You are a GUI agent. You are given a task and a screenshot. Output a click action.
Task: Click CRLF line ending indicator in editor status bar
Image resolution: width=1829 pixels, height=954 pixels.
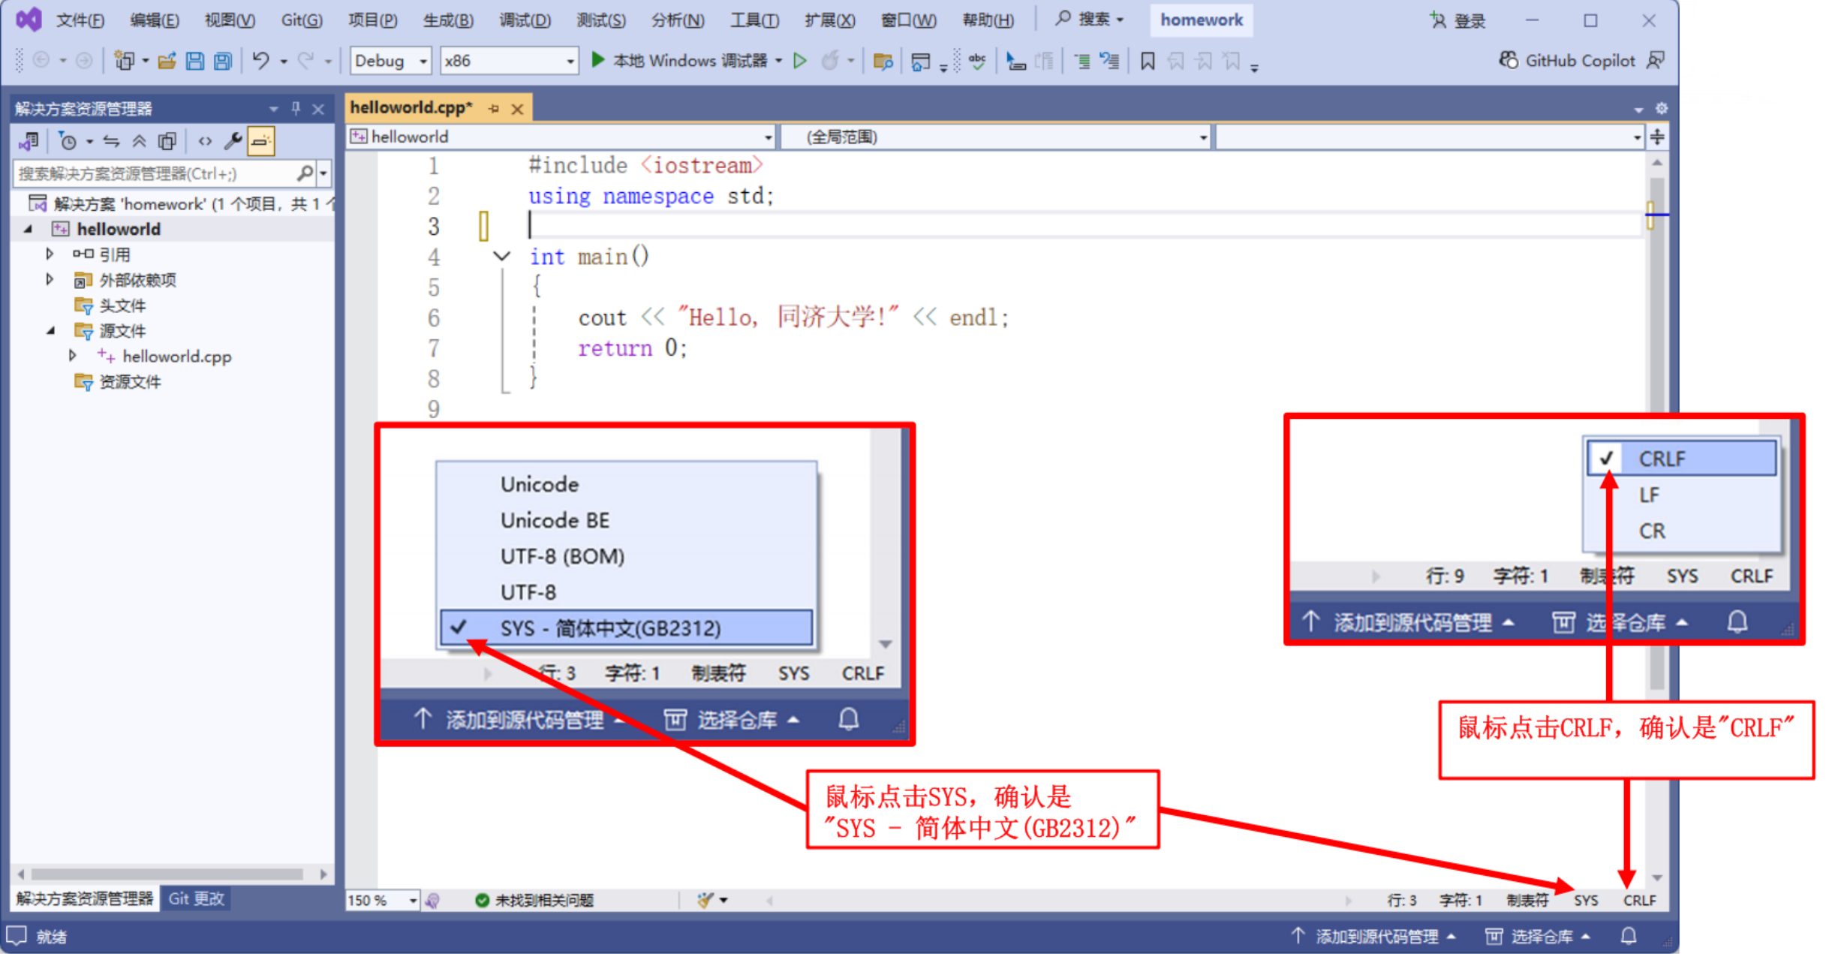click(1639, 900)
